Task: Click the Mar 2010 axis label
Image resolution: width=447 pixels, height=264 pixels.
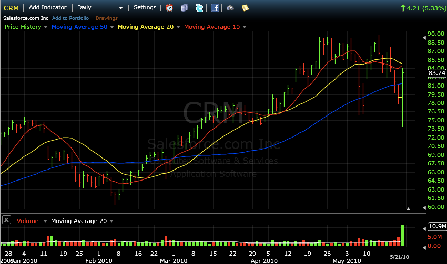Action: (174, 260)
